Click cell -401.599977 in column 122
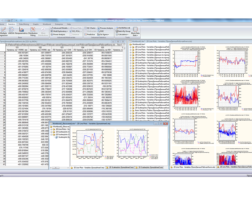The image size is (252, 201). (40, 53)
